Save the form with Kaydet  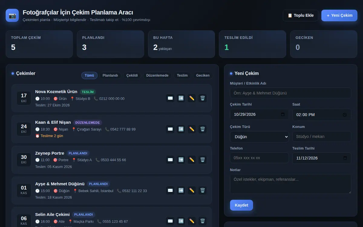coord(241,205)
